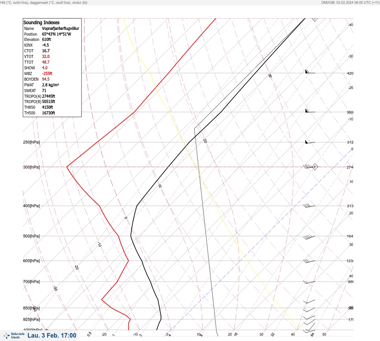
Task: Click the -40 temperature label at top right
Action: 350,25
